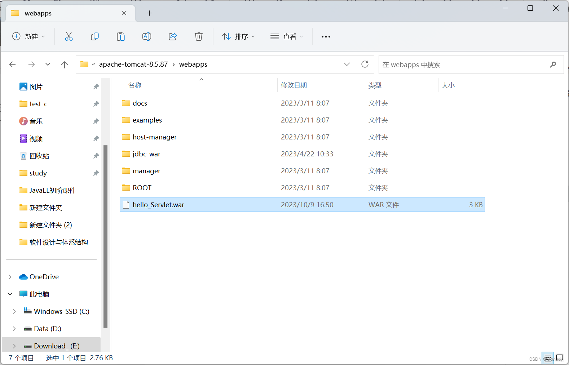This screenshot has height=365, width=569.
Task: Sort by 修改日期 column header
Action: point(294,85)
